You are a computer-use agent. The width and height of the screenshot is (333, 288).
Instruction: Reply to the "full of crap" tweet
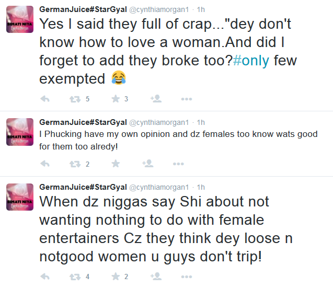tap(45, 99)
